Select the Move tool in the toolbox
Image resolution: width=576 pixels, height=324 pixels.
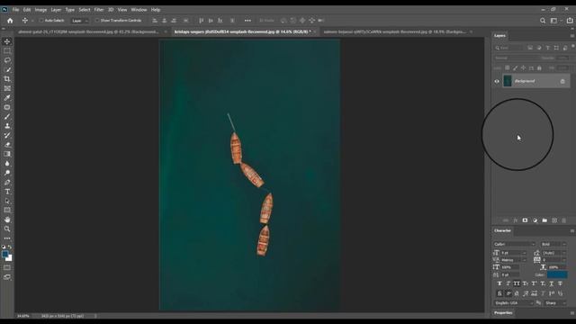click(x=7, y=41)
